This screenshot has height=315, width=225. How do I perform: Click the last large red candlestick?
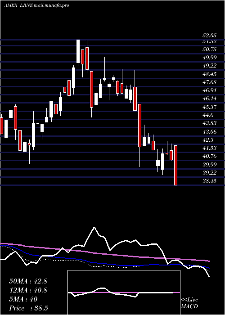click(x=175, y=165)
